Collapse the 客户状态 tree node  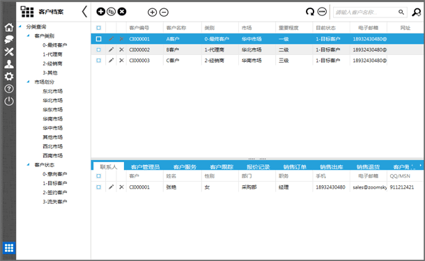(28, 165)
